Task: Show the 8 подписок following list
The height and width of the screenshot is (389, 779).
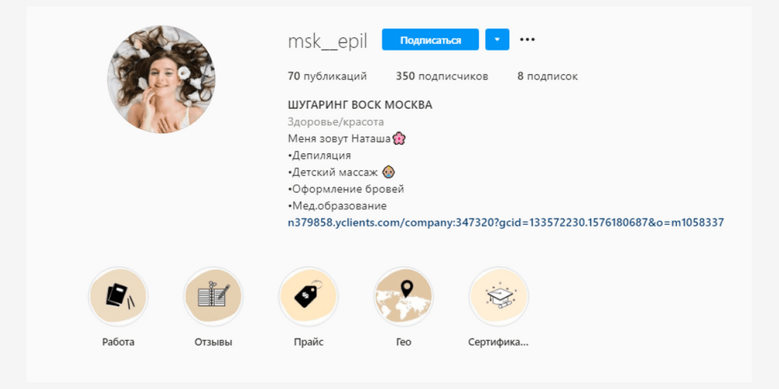Action: coord(548,76)
